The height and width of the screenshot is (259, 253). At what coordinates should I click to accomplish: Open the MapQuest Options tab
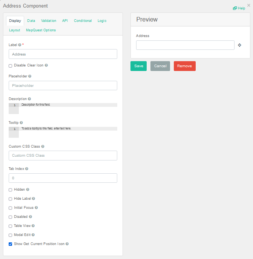coord(41,30)
